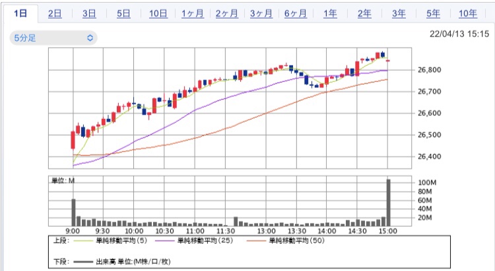Click the green line swatch for 5-period average
495x271 pixels.
[x=83, y=241]
